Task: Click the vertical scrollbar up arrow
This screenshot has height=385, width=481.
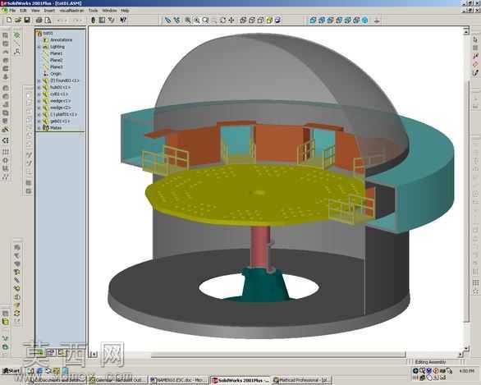Action: pyautogui.click(x=466, y=30)
